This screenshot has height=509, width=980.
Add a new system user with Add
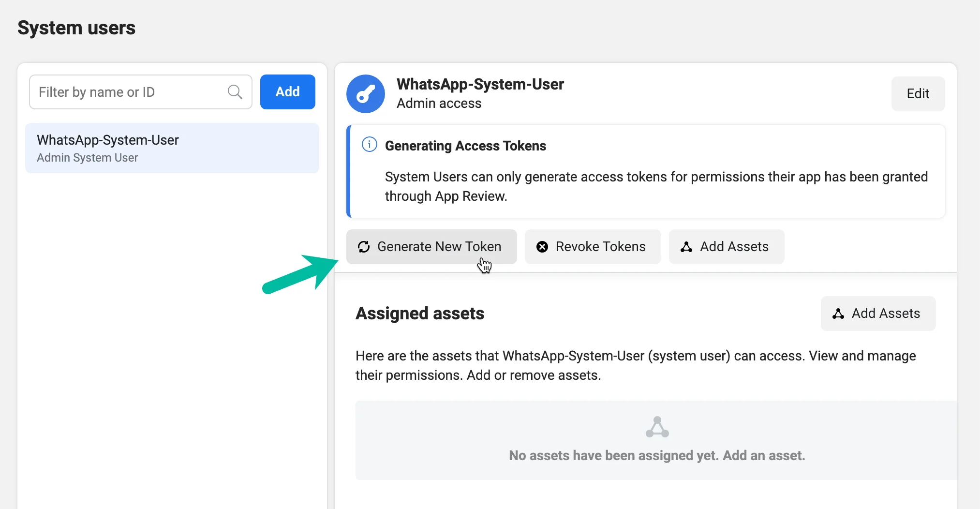[x=288, y=92]
